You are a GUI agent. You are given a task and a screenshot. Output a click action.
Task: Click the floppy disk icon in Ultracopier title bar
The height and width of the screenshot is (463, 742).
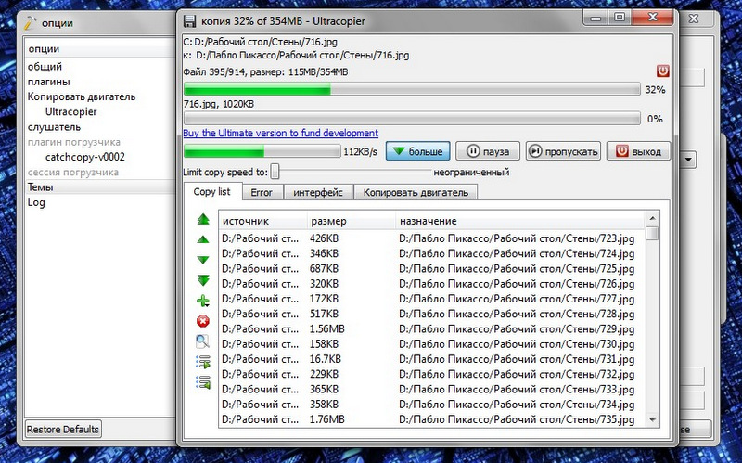189,21
